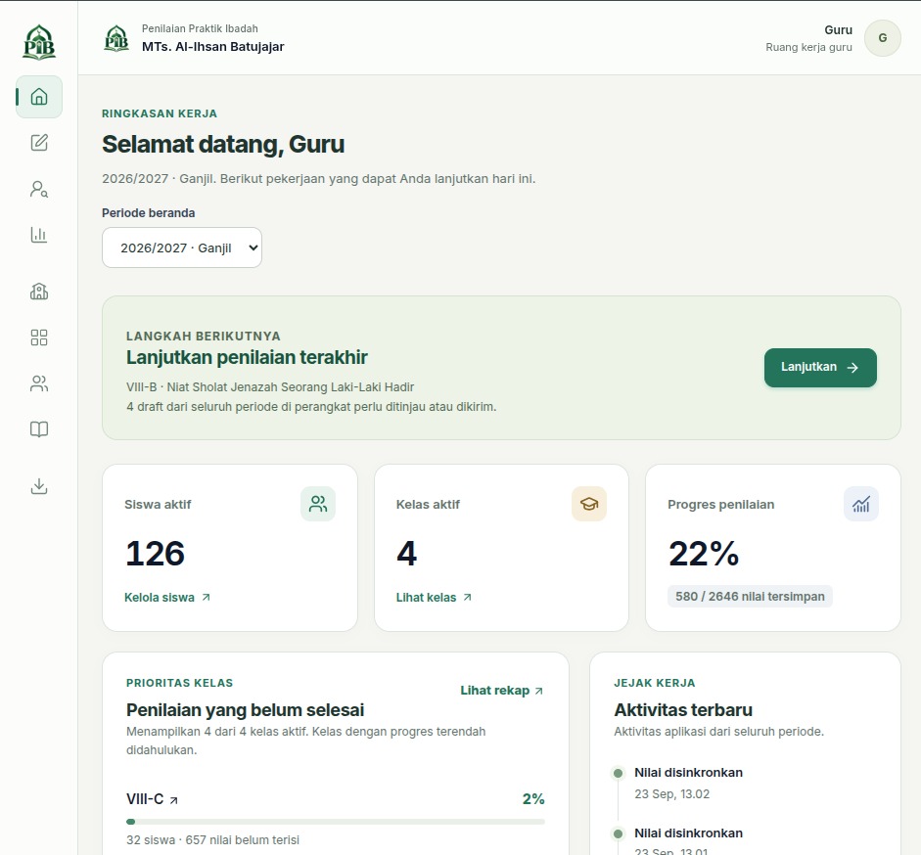Click the PIB logo at sidebar top
921x855 pixels.
coord(39,42)
